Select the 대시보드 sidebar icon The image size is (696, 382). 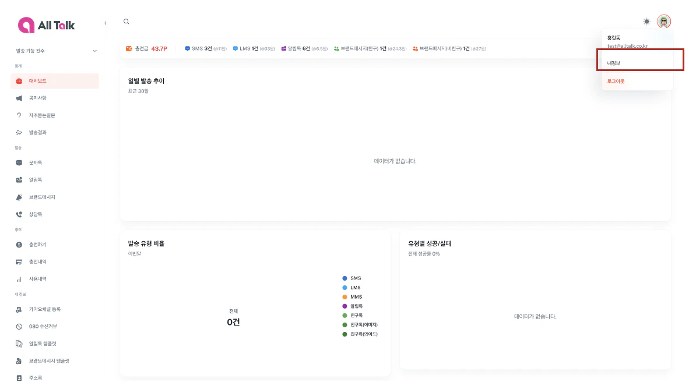[x=20, y=81]
